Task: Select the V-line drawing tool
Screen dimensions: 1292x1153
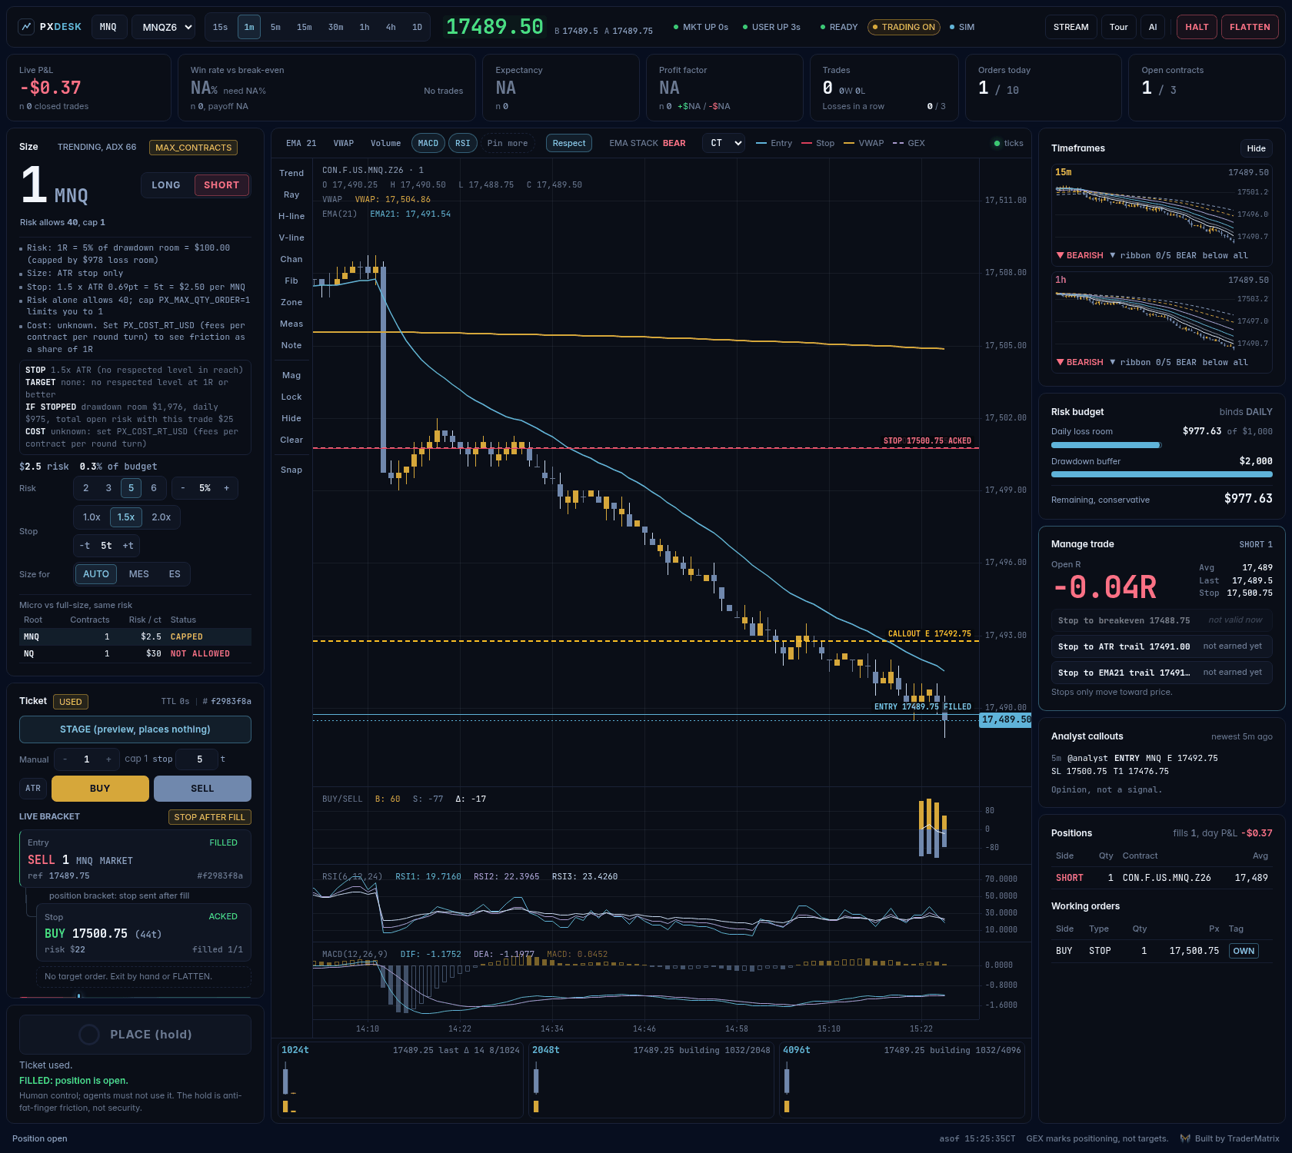Action: coord(291,238)
